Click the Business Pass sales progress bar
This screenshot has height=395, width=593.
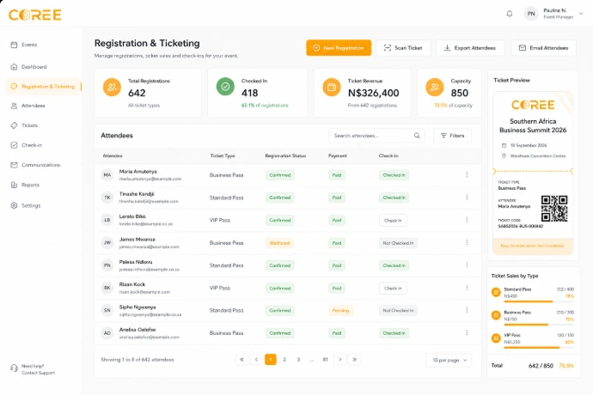click(539, 325)
